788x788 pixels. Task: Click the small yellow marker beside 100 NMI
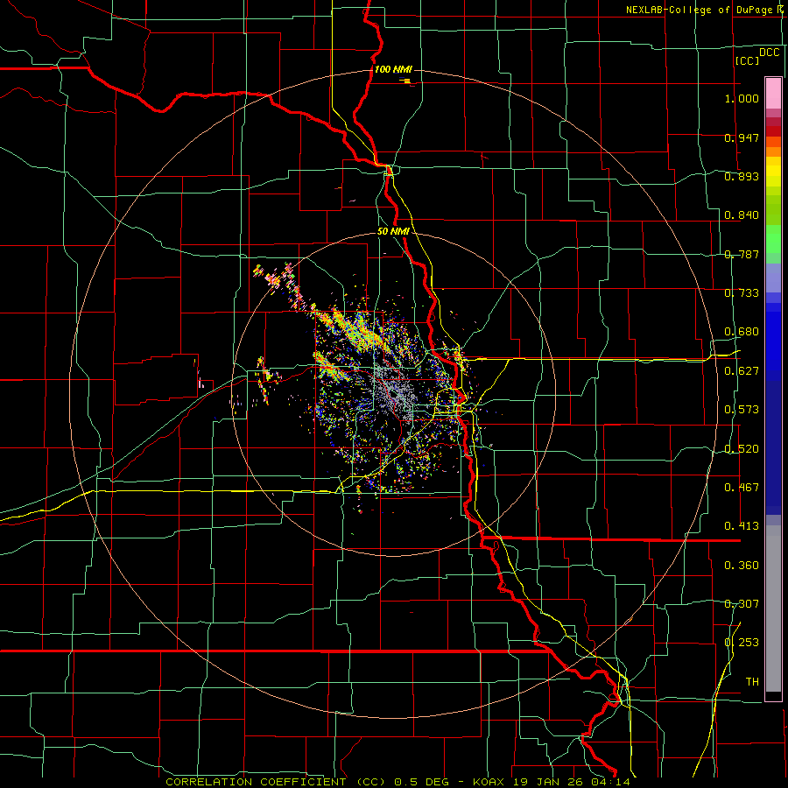coord(407,81)
